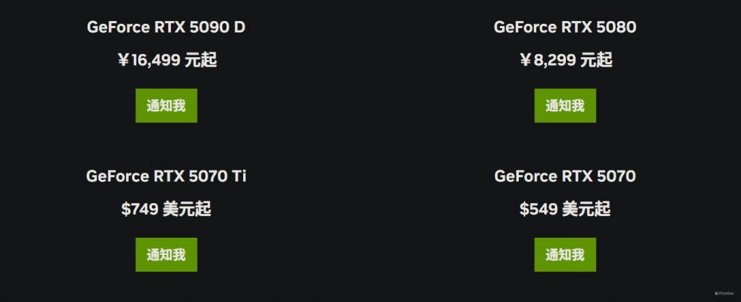Click 通知我 button under GeForce RTX 5090 D
Image resolution: width=741 pixels, height=302 pixels.
[x=166, y=105]
